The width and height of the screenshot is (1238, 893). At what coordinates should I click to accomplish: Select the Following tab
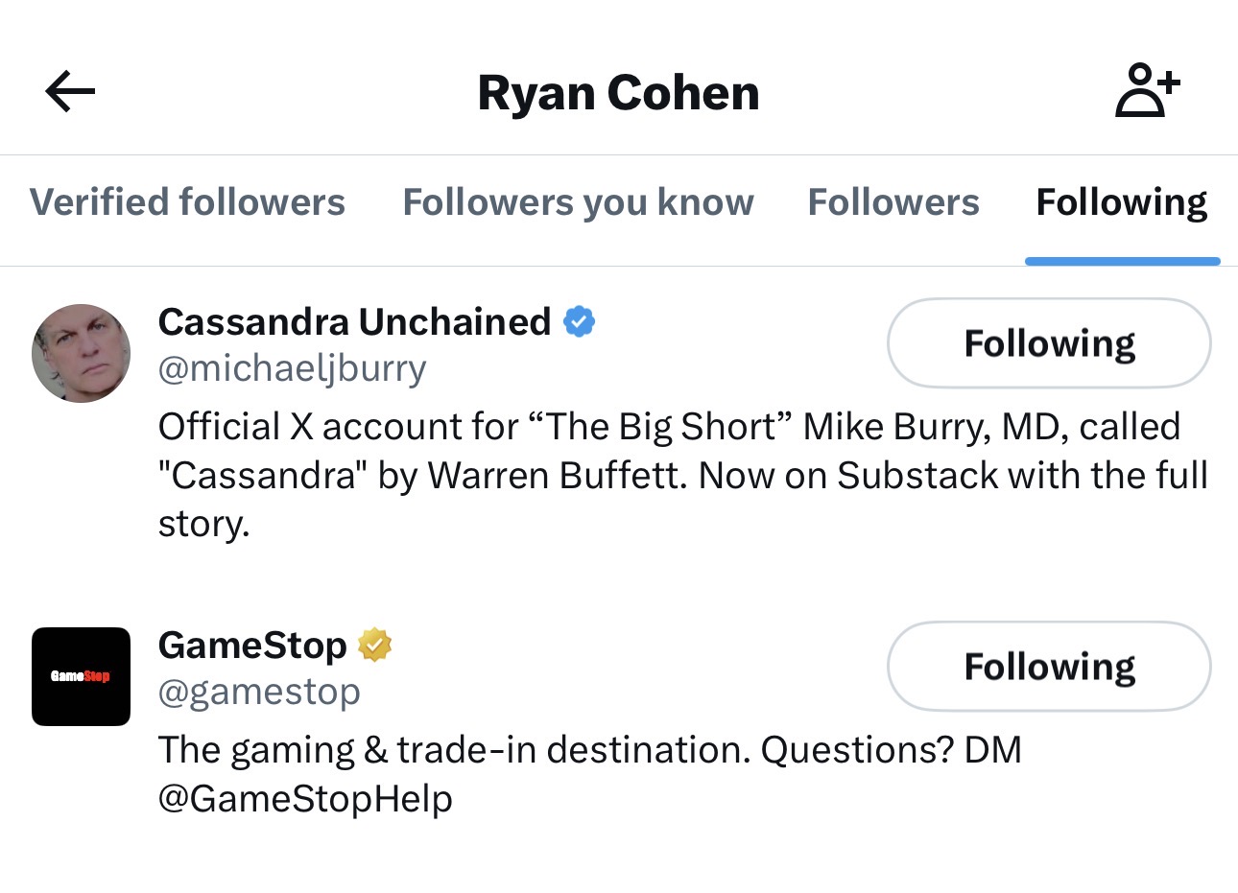tap(1122, 202)
